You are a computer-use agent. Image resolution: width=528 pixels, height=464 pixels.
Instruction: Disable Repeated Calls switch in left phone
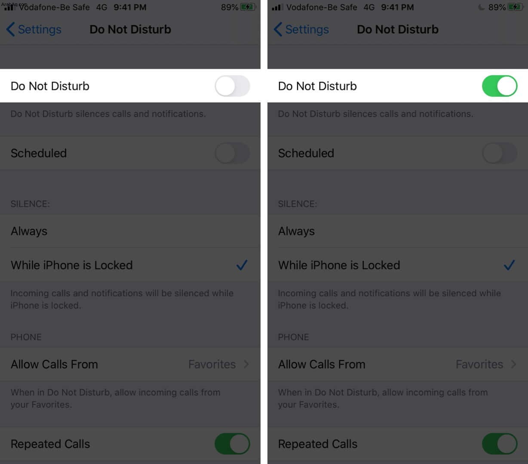(x=232, y=444)
